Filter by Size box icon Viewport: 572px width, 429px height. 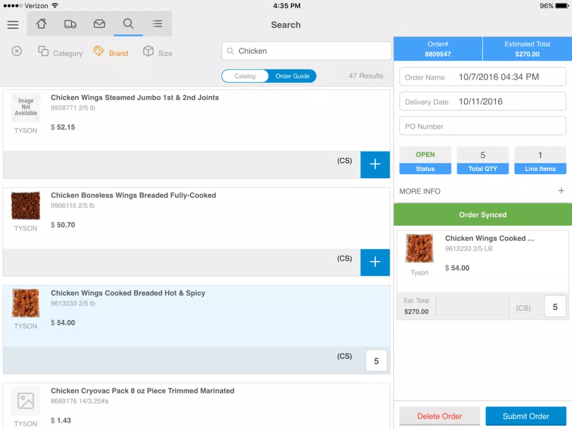pyautogui.click(x=157, y=52)
